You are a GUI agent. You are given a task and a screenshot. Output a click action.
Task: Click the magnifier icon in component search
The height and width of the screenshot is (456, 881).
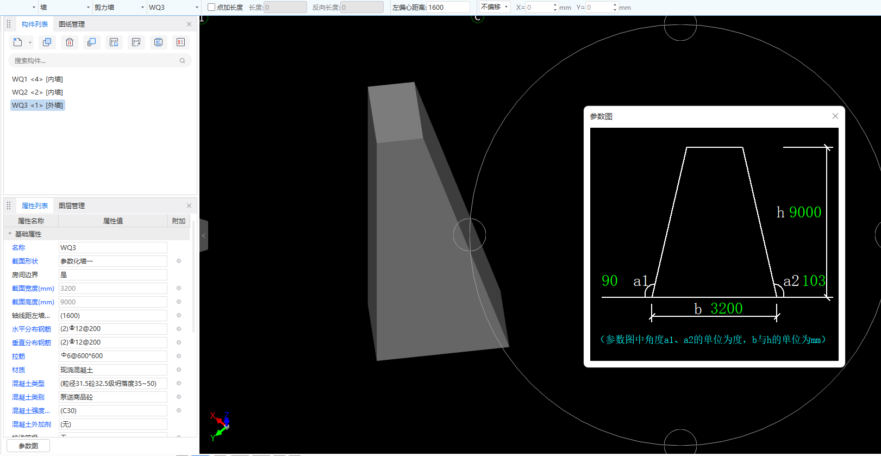[183, 61]
